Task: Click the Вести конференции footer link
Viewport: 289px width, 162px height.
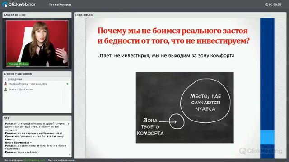Action: (x=61, y=160)
